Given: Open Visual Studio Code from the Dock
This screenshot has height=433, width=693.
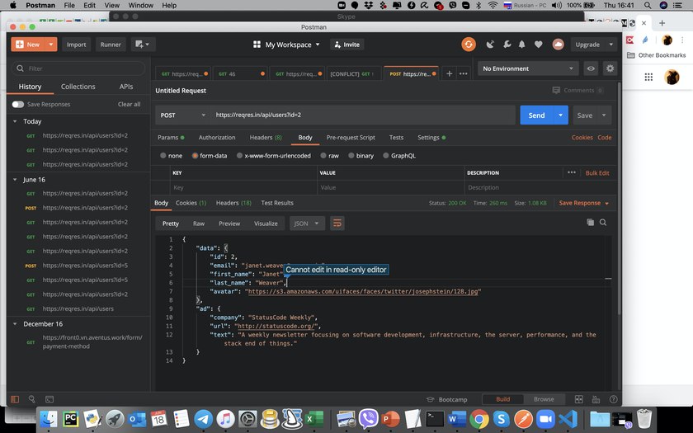Looking at the screenshot, I should click(568, 419).
